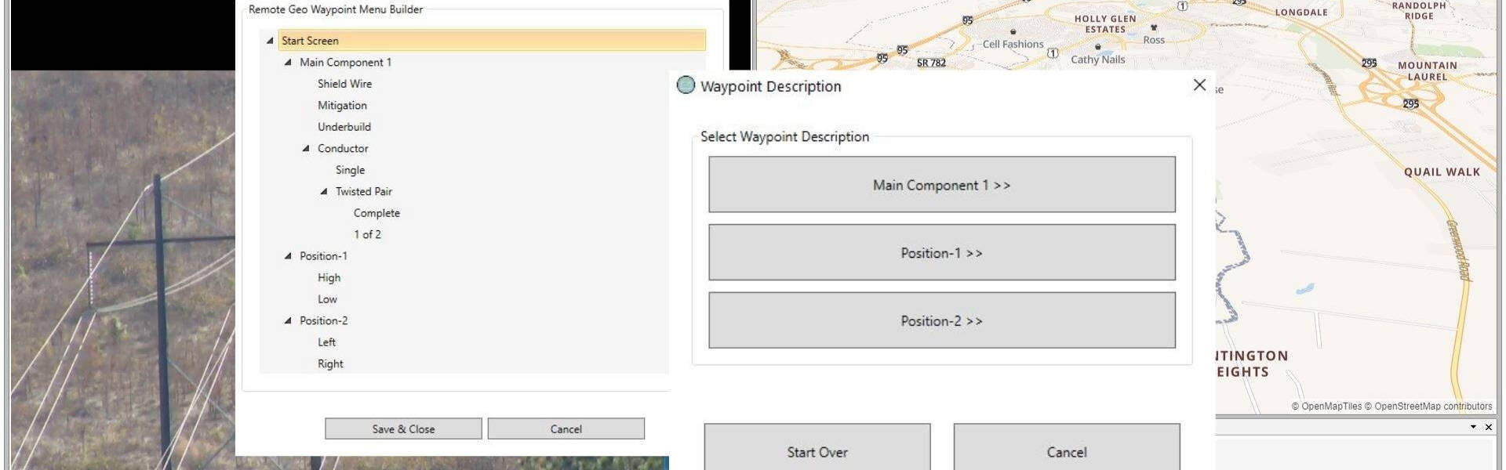Collapse the Conductor node arrow
The height and width of the screenshot is (470, 1506).
click(x=306, y=148)
